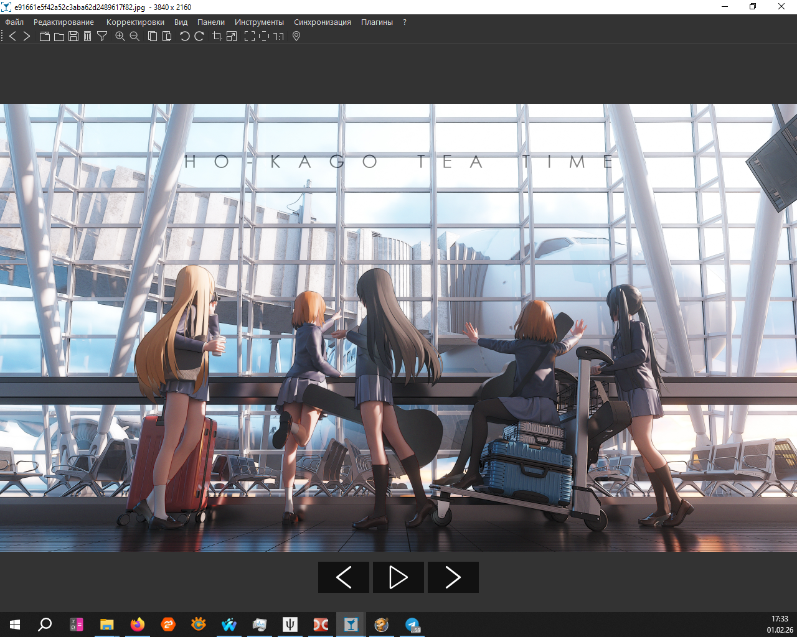Expand the Плагины menu
797x637 pixels.
tap(377, 22)
